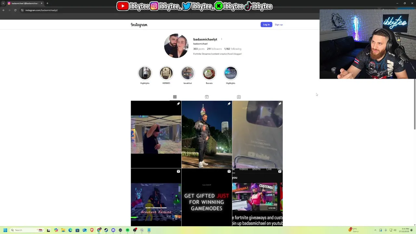416x234 pixels.
Task: Click the pin icon on the tower post
Action: click(229, 104)
